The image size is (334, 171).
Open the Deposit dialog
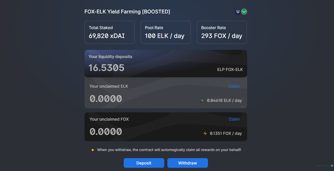[x=144, y=163]
